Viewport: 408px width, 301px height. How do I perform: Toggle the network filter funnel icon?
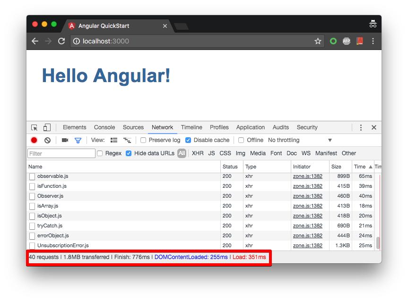(x=78, y=141)
